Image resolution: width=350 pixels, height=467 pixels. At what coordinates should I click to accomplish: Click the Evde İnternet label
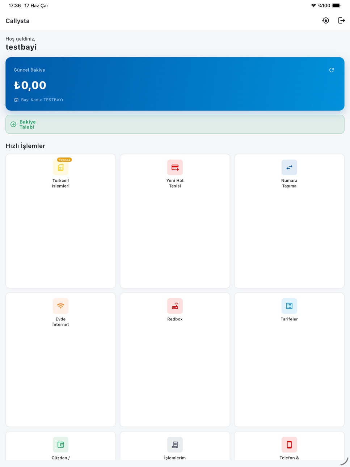click(60, 322)
